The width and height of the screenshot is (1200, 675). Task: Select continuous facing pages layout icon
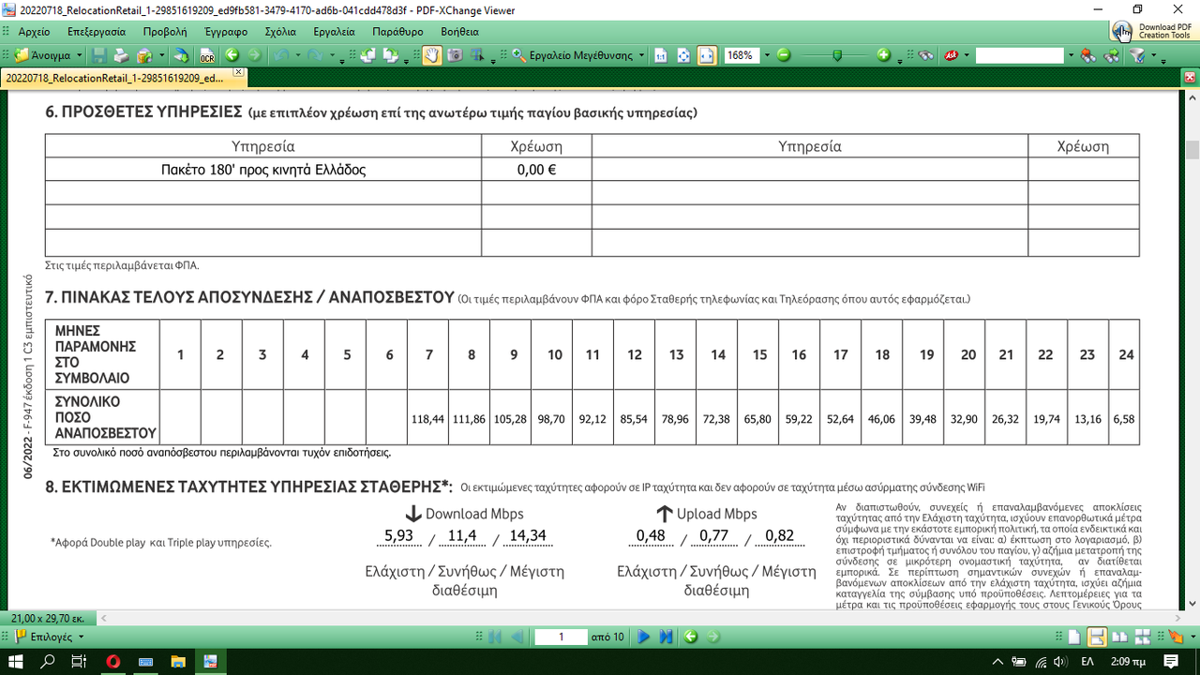[1143, 637]
